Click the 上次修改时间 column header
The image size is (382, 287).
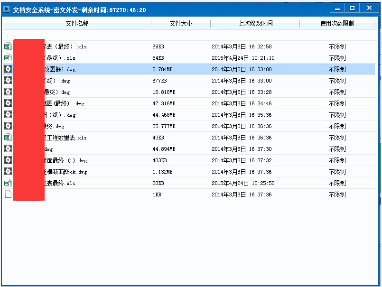(255, 23)
